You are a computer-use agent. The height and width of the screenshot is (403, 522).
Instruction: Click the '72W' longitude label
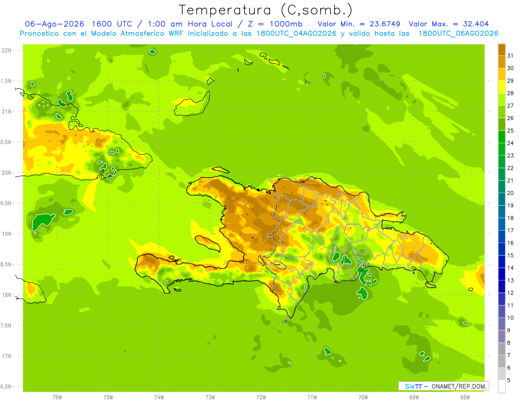click(261, 397)
